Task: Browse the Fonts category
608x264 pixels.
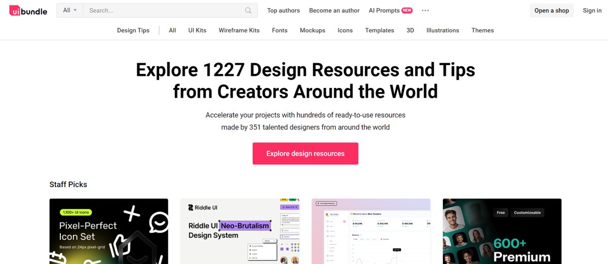Action: click(x=280, y=30)
